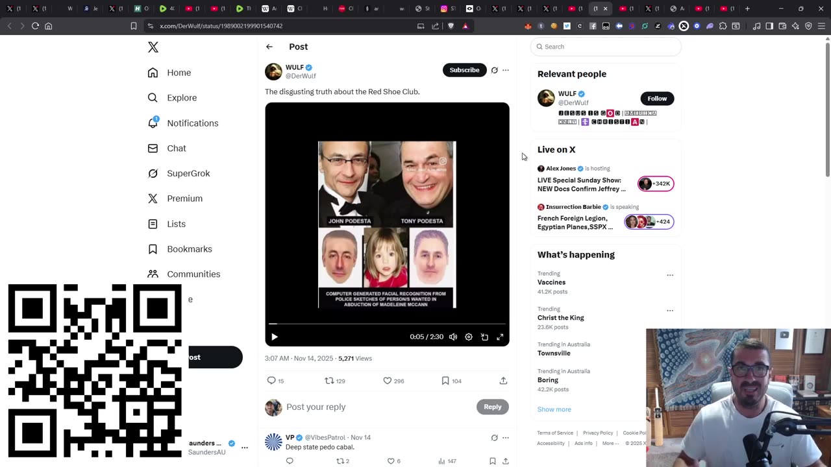Click Show more under trends
The height and width of the screenshot is (467, 831).
pos(554,409)
